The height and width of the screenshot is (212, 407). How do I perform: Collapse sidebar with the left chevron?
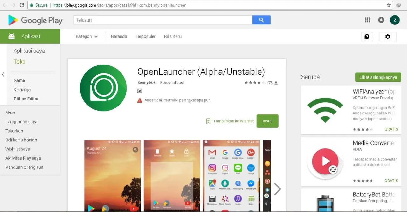[x=3, y=75]
